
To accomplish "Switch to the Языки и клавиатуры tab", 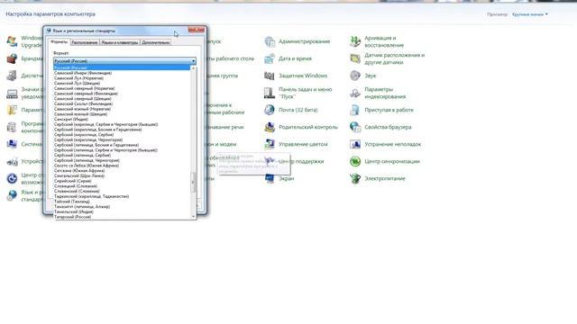I will [120, 42].
